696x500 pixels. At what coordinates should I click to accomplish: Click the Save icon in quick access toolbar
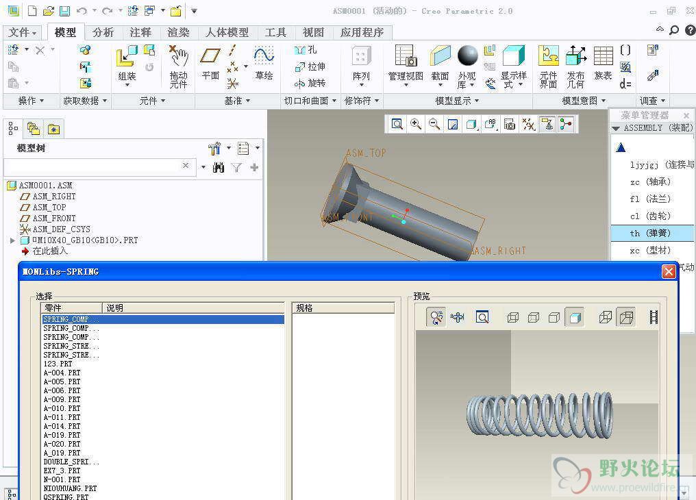[x=65, y=11]
